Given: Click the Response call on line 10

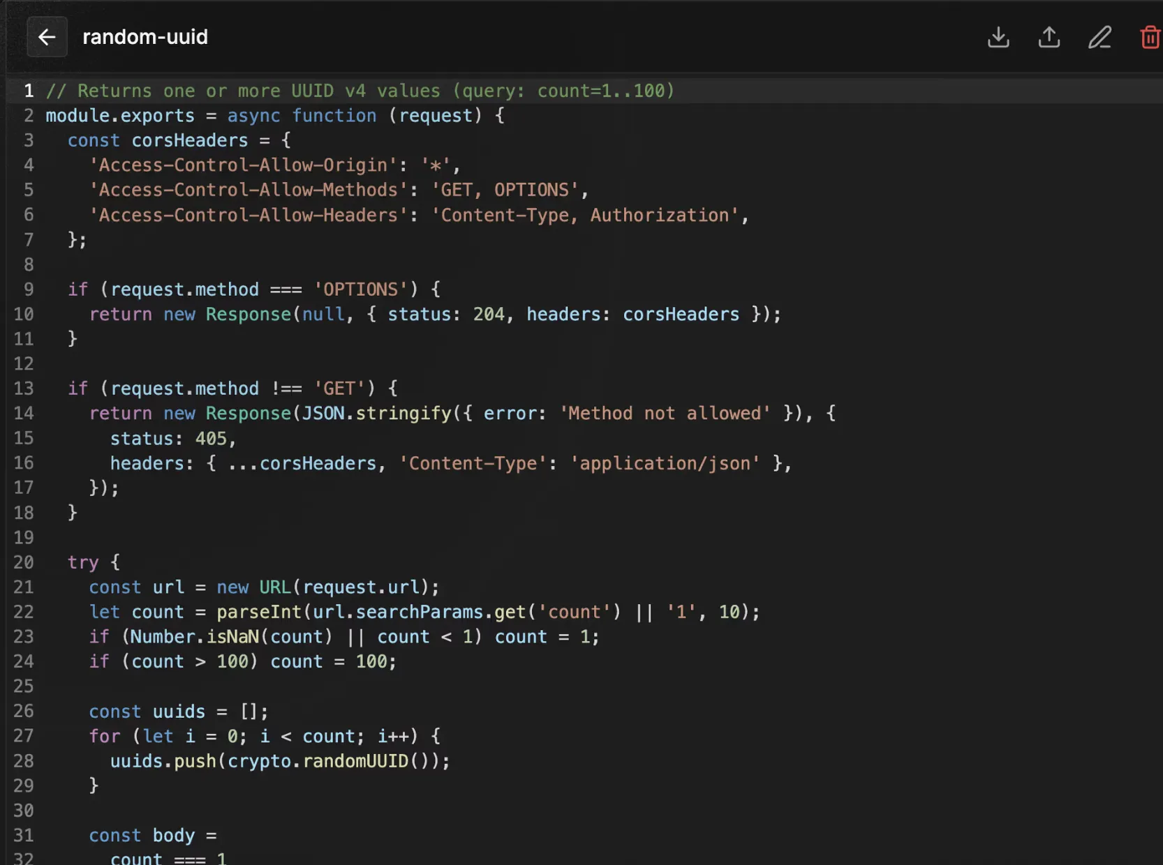Looking at the screenshot, I should tap(247, 314).
